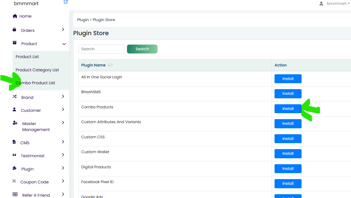This screenshot has width=351, height=198.
Task: Click the Plugin Store page heading
Action: point(91,33)
